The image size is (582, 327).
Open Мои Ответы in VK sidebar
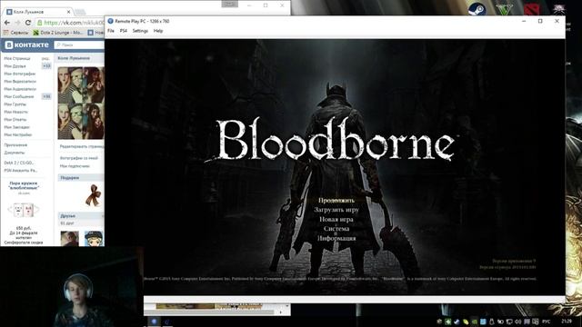[15, 119]
